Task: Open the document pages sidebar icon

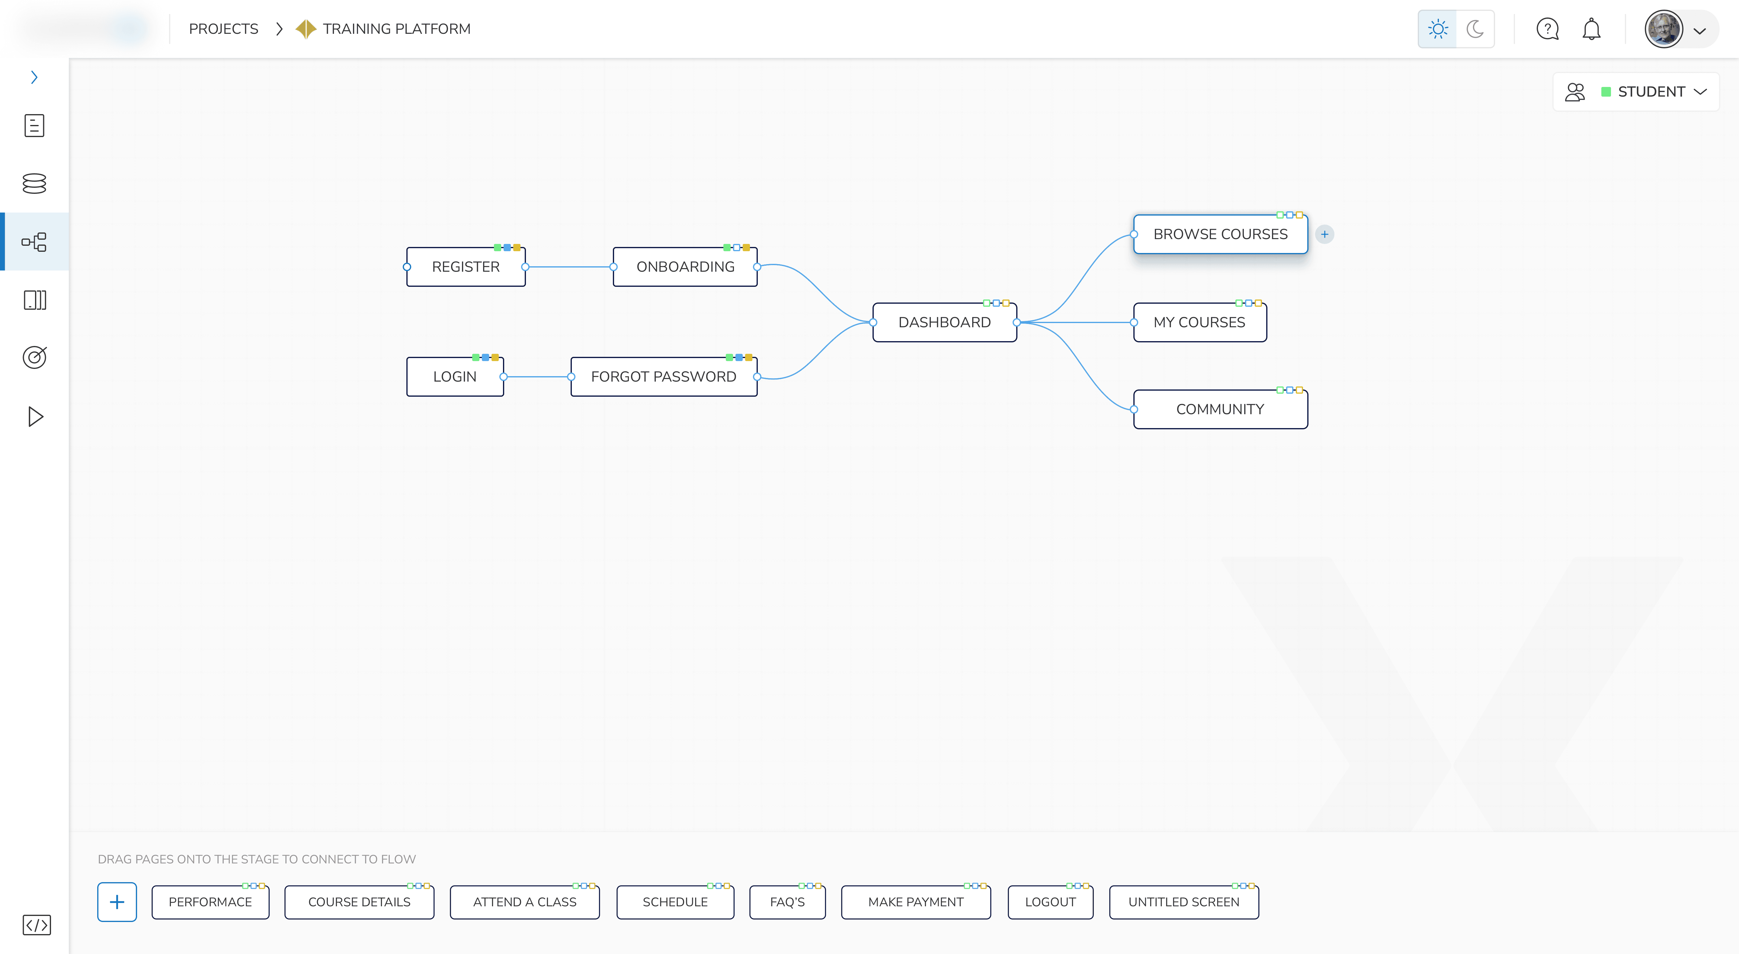Action: click(34, 126)
